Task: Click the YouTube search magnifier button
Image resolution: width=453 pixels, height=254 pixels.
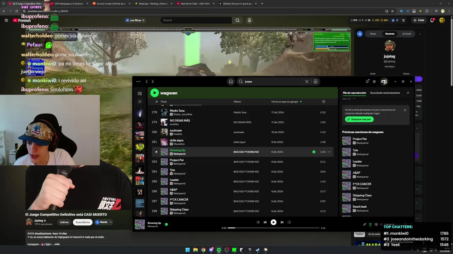Action: coord(237,20)
